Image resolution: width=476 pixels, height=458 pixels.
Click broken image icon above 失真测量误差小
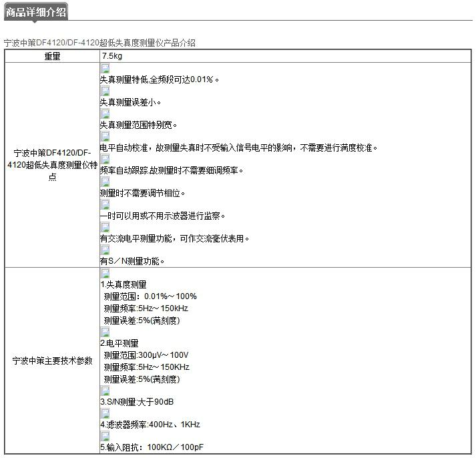click(x=105, y=91)
